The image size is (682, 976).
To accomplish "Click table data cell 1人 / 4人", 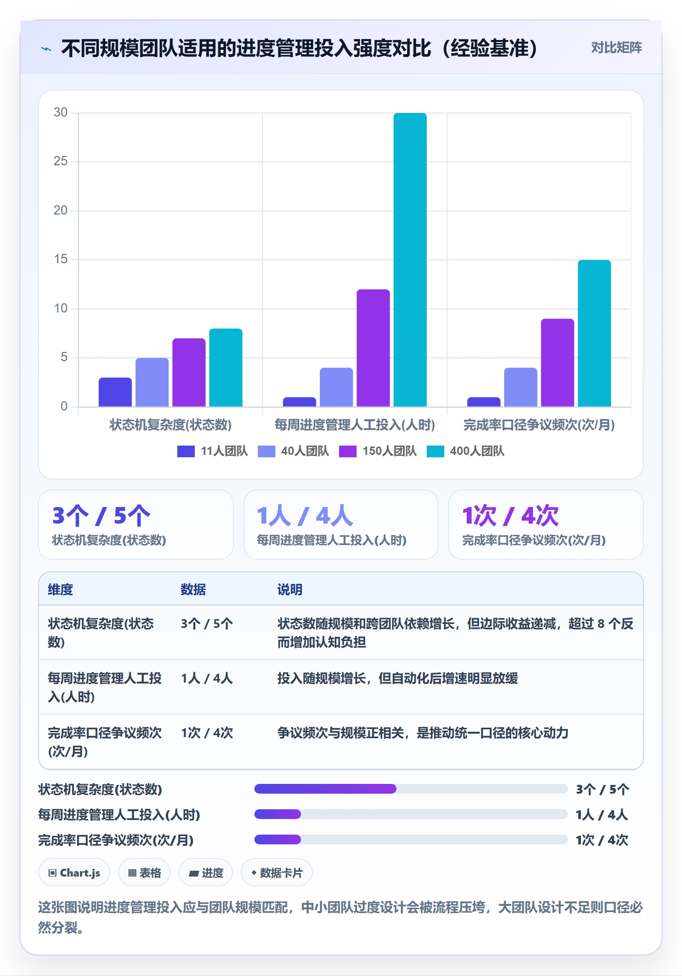I will pos(207,678).
